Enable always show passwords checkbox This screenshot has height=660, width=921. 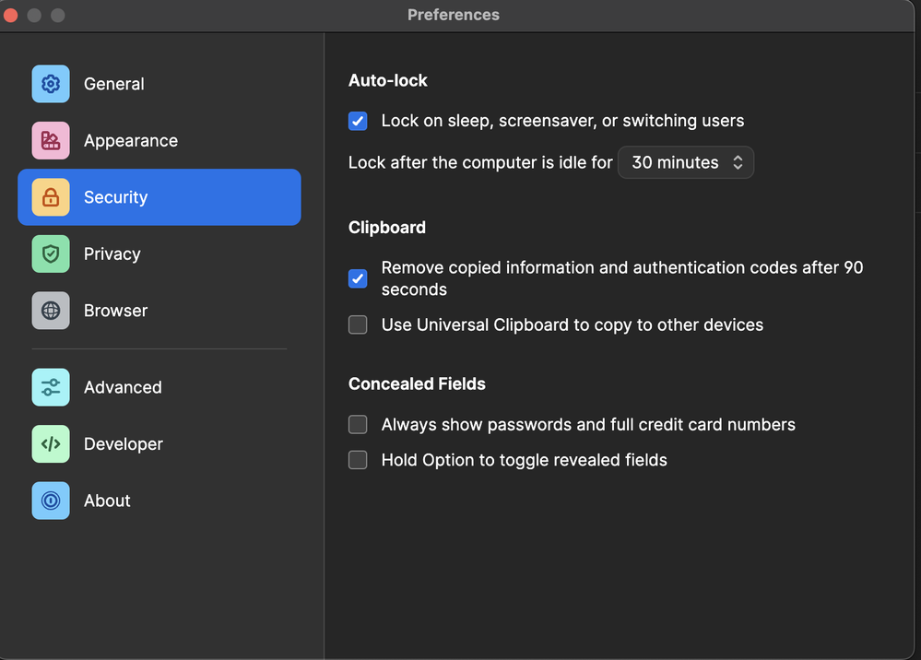point(358,425)
